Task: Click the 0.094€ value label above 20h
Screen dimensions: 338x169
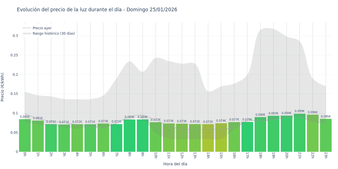Action: click(286, 113)
